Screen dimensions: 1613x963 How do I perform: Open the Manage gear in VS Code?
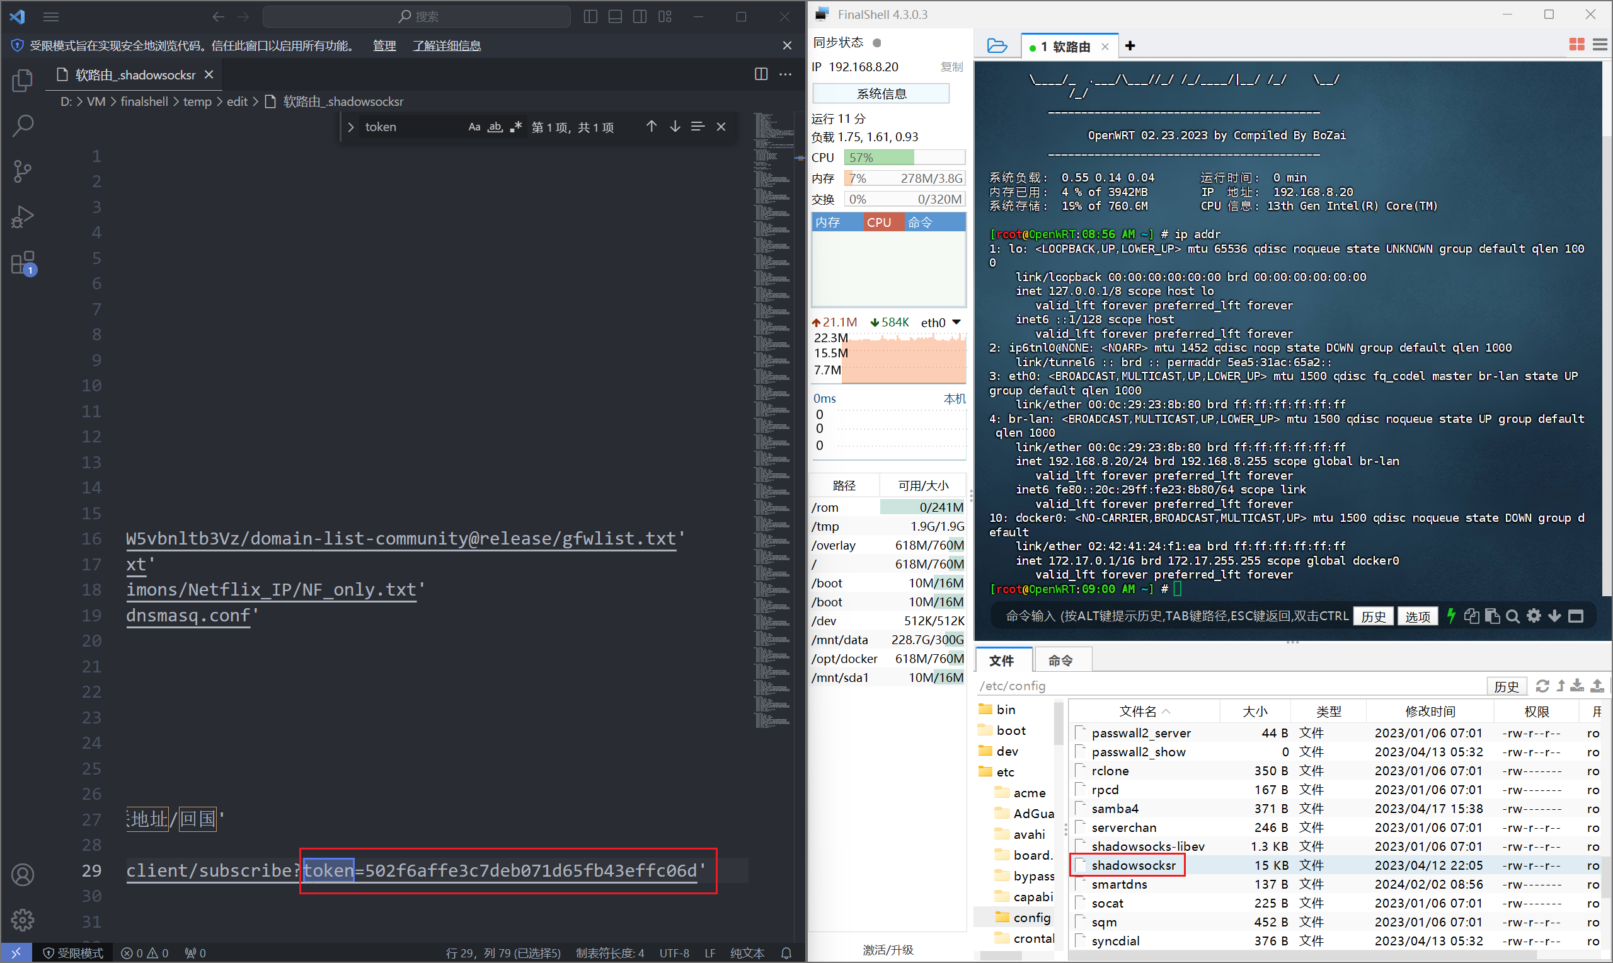click(23, 919)
